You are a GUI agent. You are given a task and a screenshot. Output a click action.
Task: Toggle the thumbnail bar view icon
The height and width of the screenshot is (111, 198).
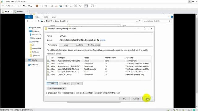(x=71, y=6)
